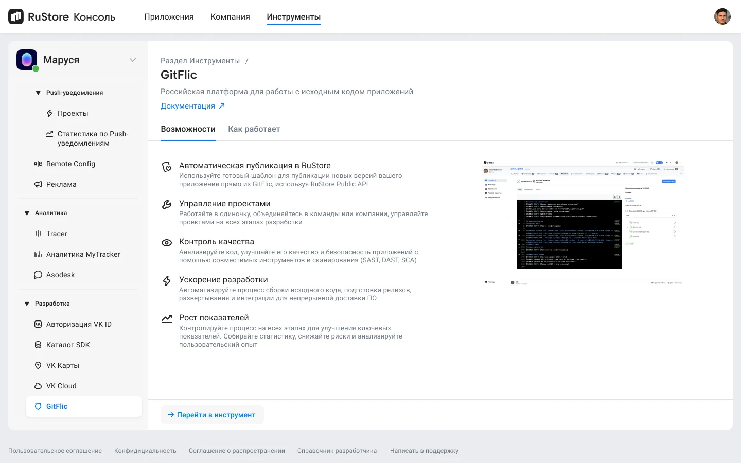Open Конфидициальность footer link

[145, 451]
